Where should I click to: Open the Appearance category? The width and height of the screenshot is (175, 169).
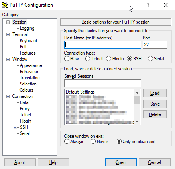tap(31, 65)
